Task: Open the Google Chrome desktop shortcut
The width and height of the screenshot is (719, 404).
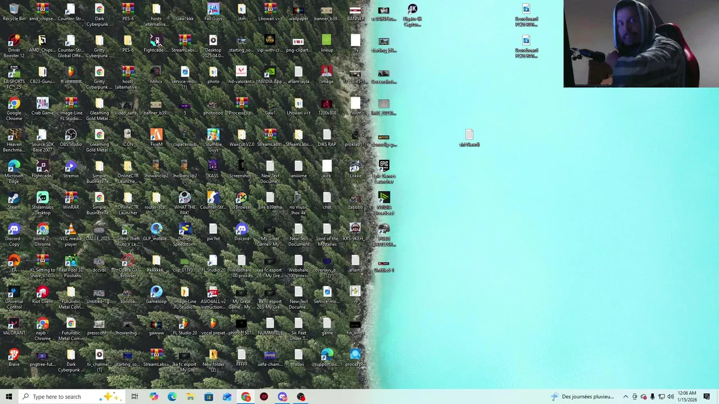Action: [x=14, y=109]
